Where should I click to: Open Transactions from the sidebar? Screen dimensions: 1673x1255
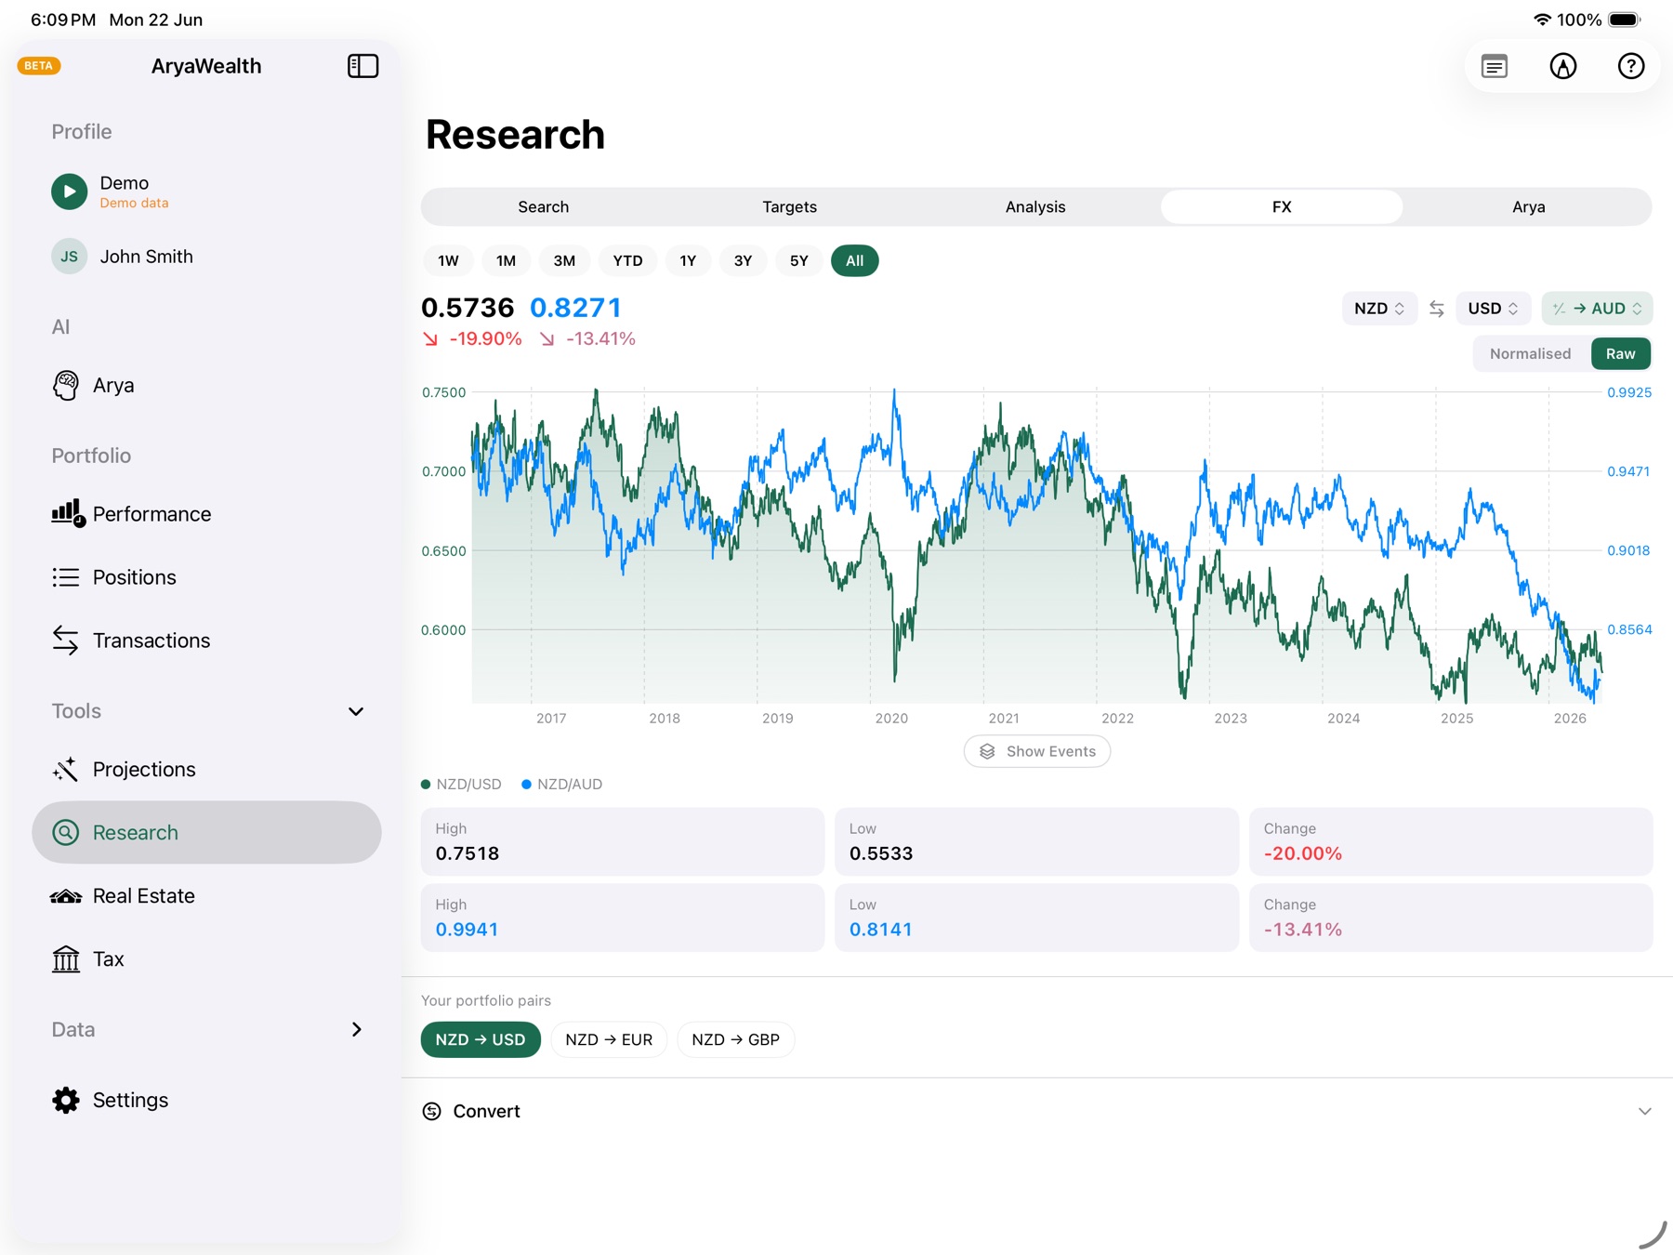(x=206, y=641)
